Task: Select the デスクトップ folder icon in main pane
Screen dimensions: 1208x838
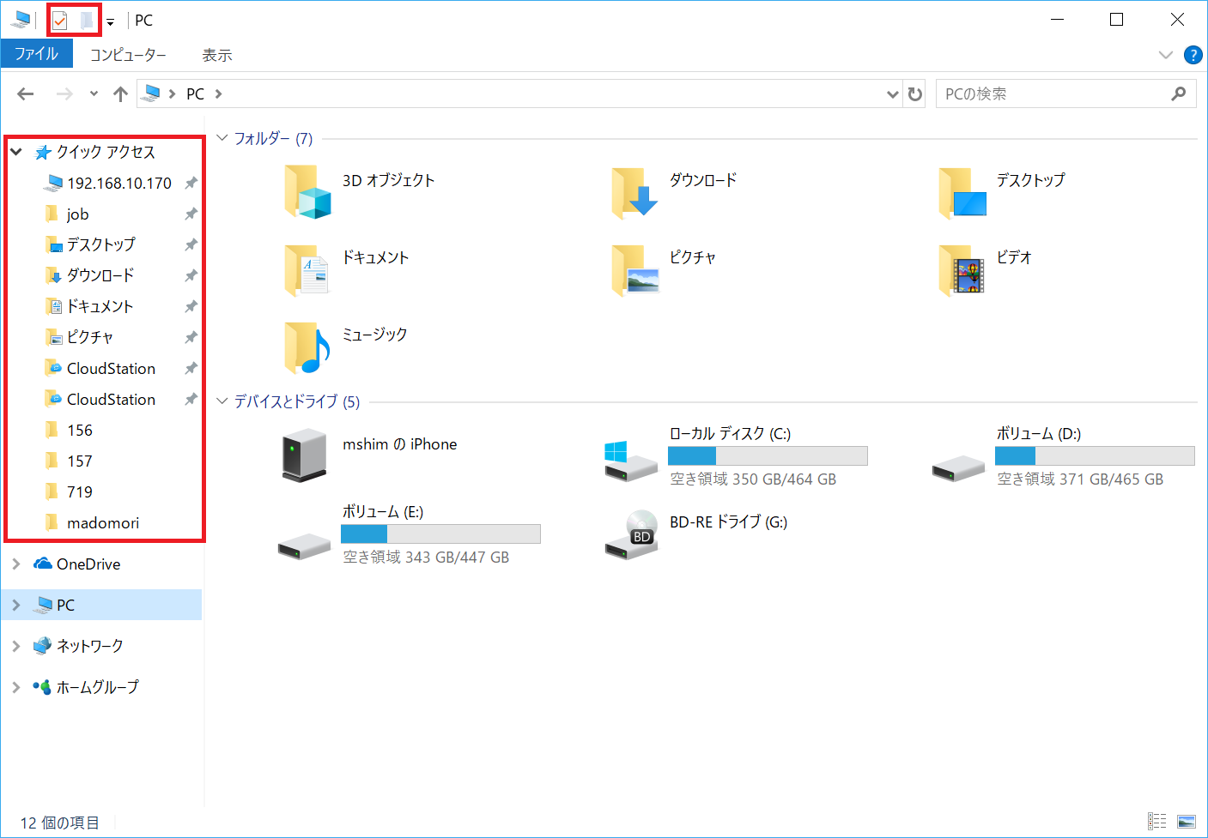Action: (962, 192)
